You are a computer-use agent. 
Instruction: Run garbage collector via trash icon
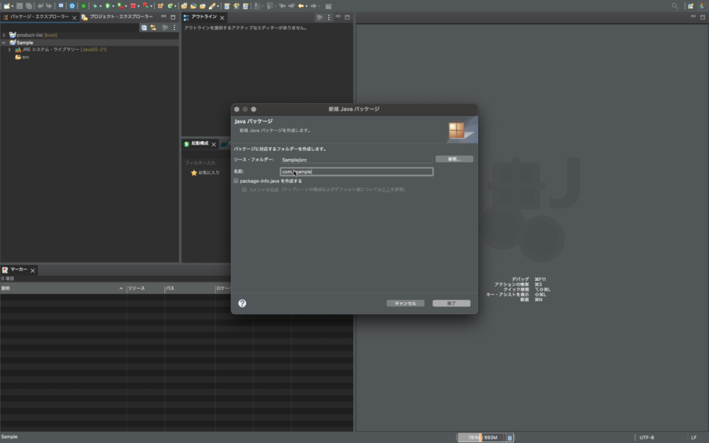click(510, 437)
